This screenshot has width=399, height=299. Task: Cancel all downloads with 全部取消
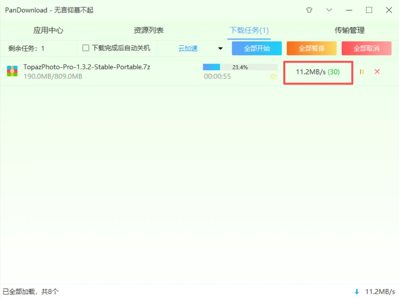tap(366, 48)
